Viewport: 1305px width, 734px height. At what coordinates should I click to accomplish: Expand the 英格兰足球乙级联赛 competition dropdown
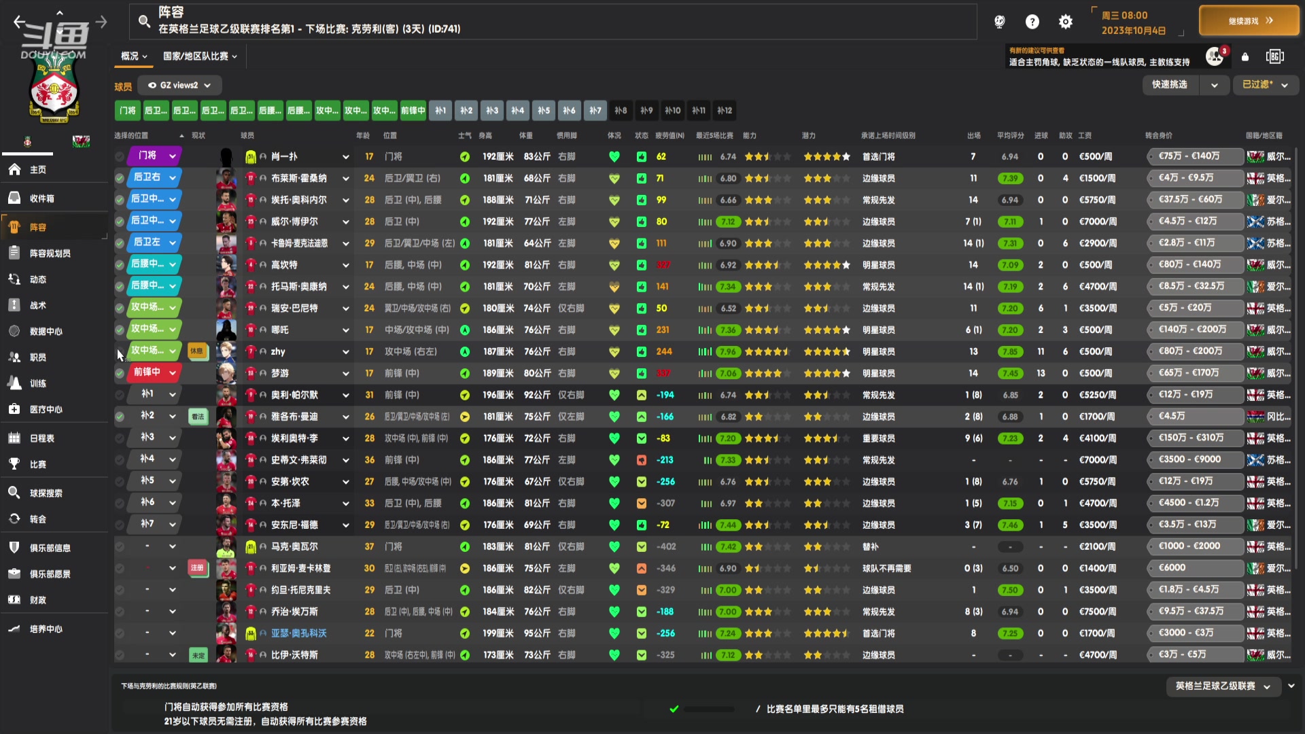point(1223,686)
